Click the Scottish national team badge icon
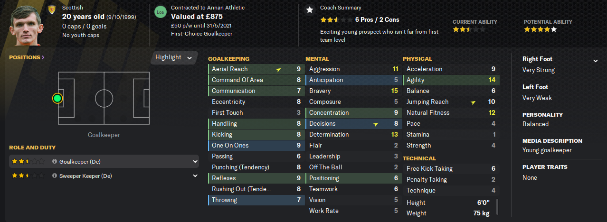This screenshot has width=607, height=222. 52,9
